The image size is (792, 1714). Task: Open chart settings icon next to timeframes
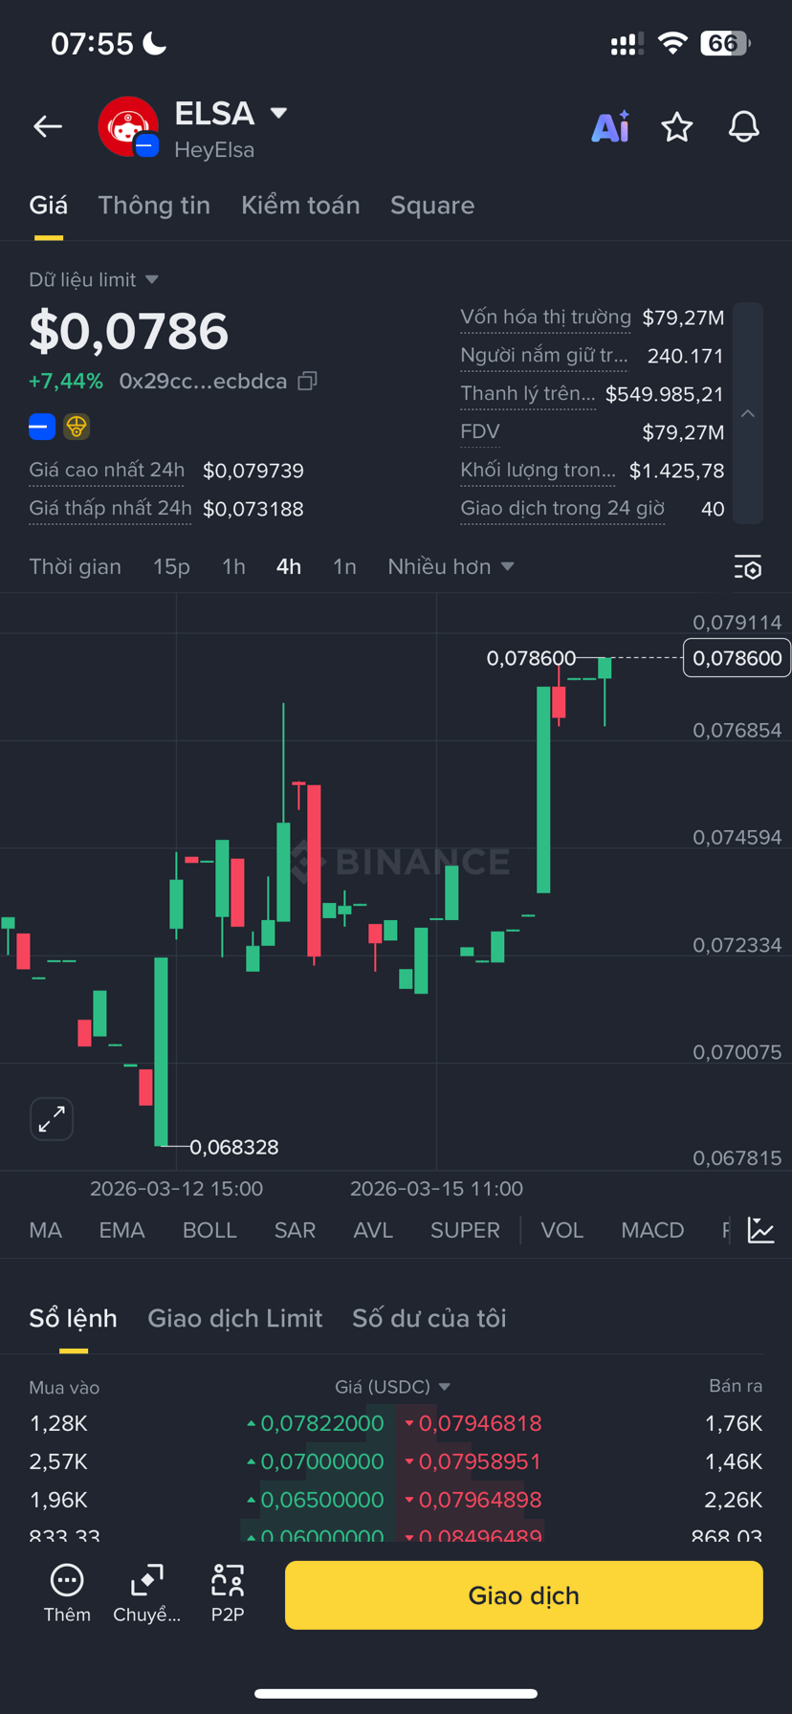[748, 567]
